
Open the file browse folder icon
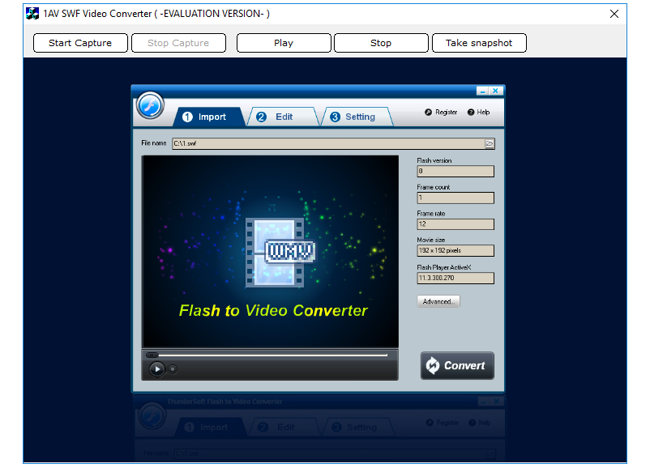tap(490, 143)
